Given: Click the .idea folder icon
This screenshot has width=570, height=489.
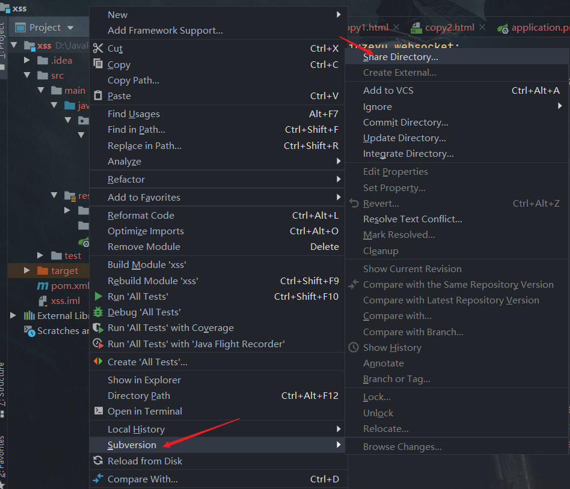Looking at the screenshot, I should coord(43,60).
